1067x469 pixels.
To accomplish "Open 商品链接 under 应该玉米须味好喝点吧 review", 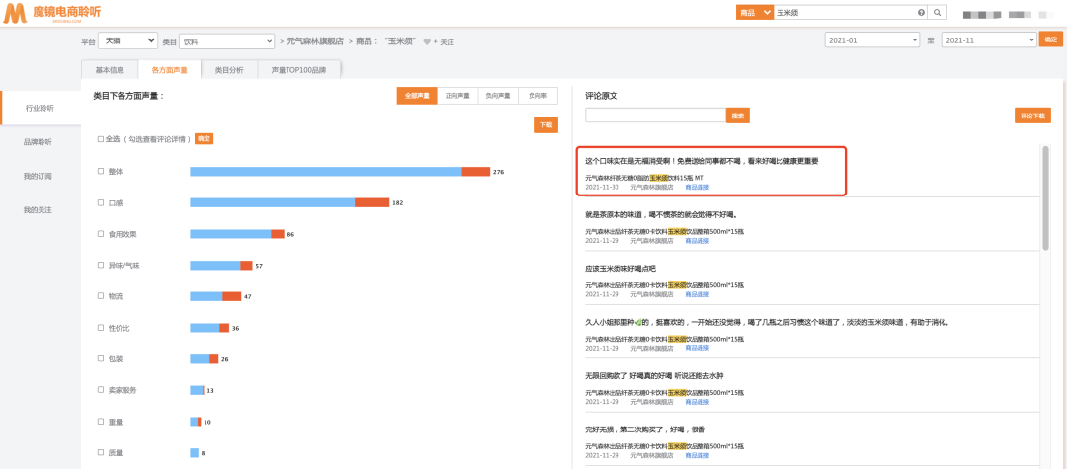I will point(697,294).
